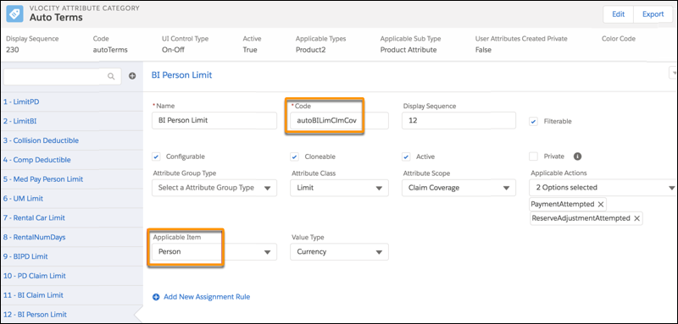The height and width of the screenshot is (324, 678).
Task: Click the Auto Terms page title
Action: click(56, 18)
